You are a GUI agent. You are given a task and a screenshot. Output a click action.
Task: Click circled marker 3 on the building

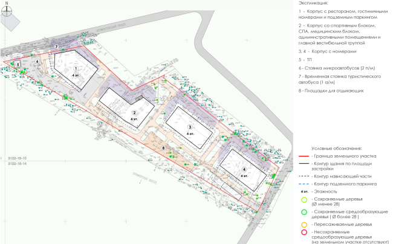[x=190, y=127]
